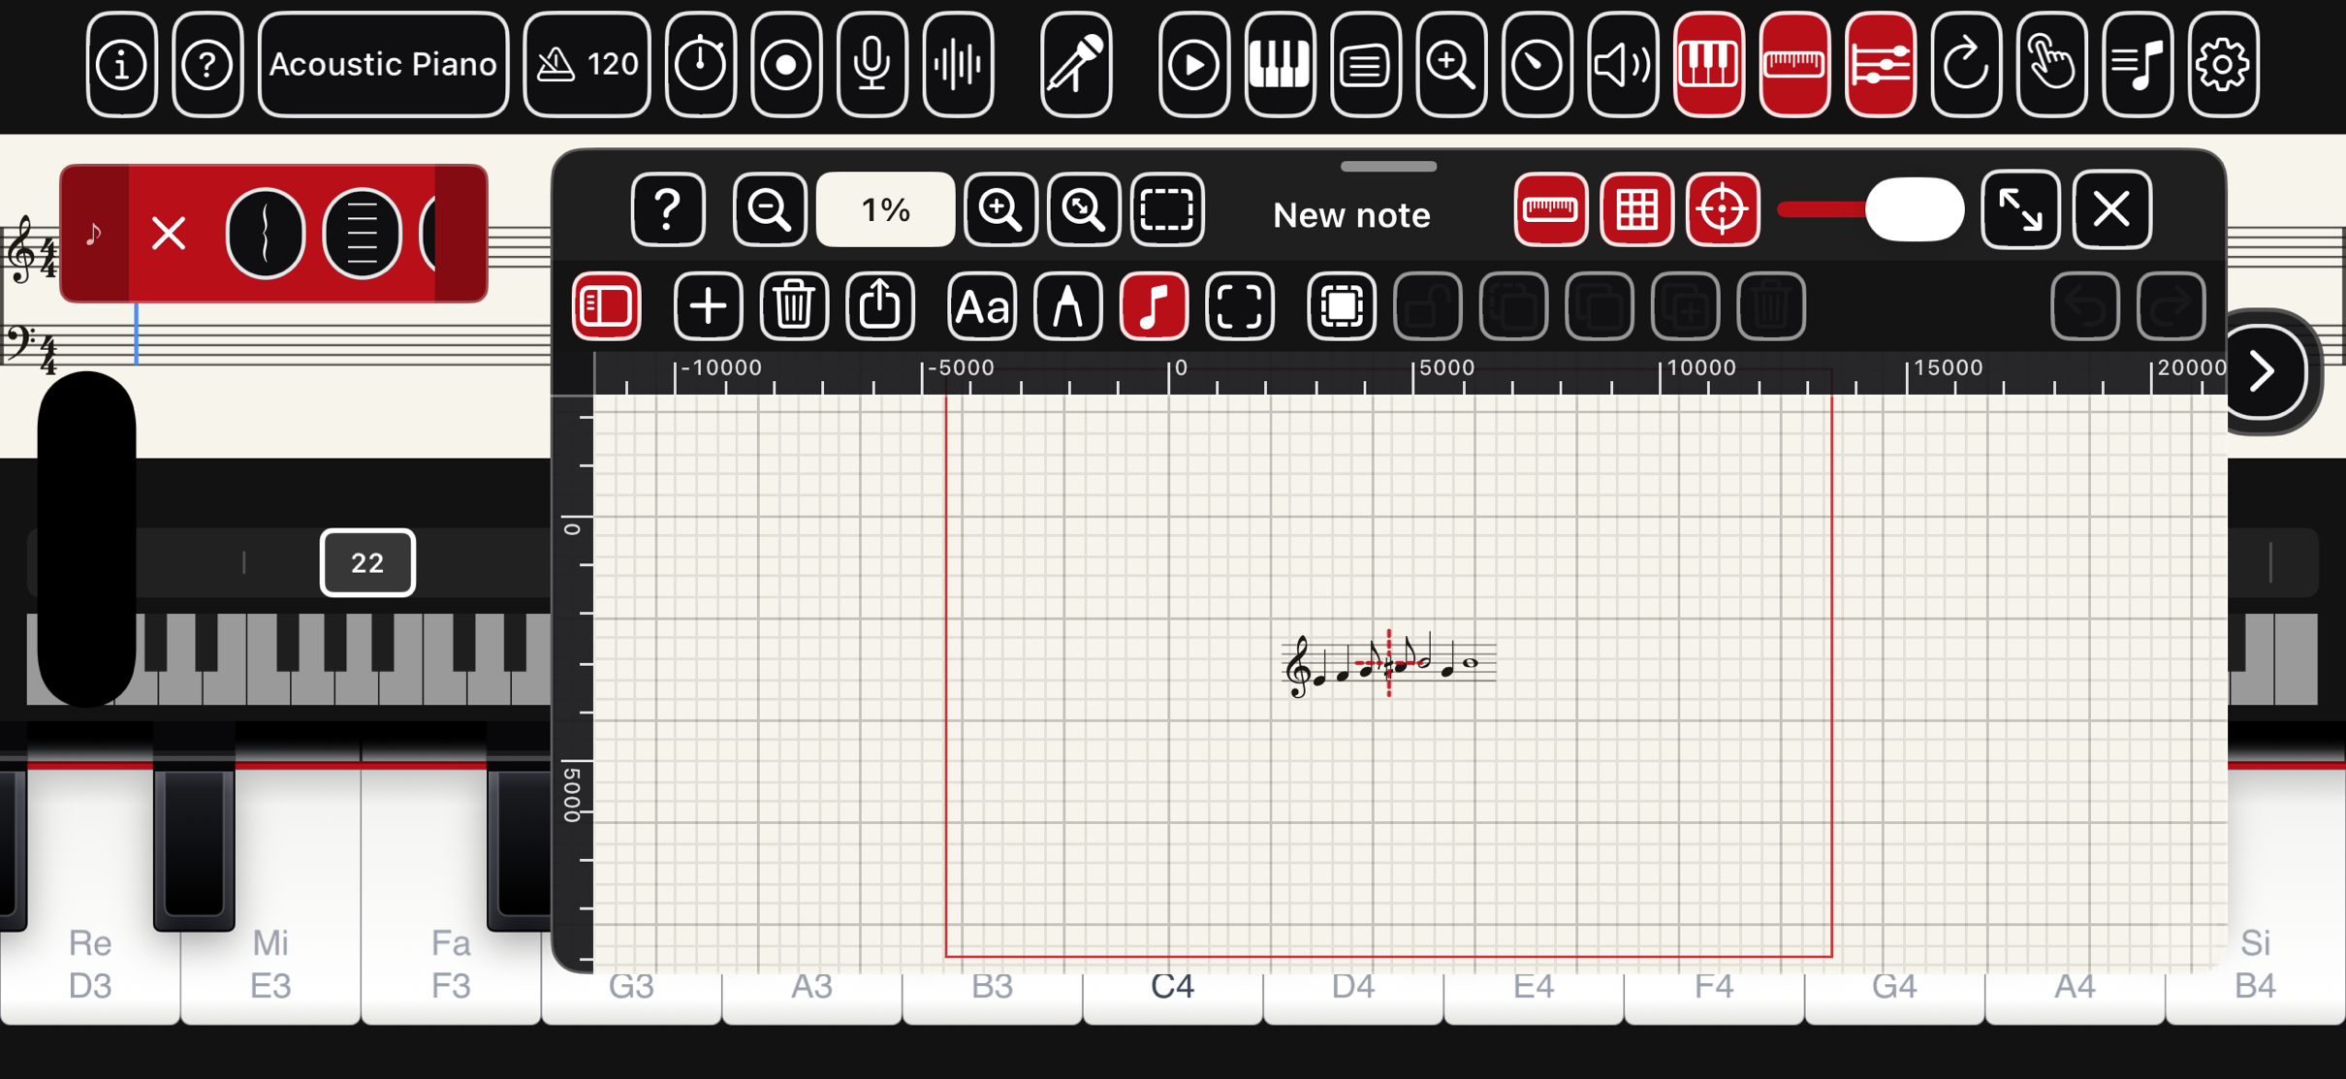This screenshot has width=2346, height=1079.
Task: Toggle the red crosshair target button
Action: pos(1723,209)
